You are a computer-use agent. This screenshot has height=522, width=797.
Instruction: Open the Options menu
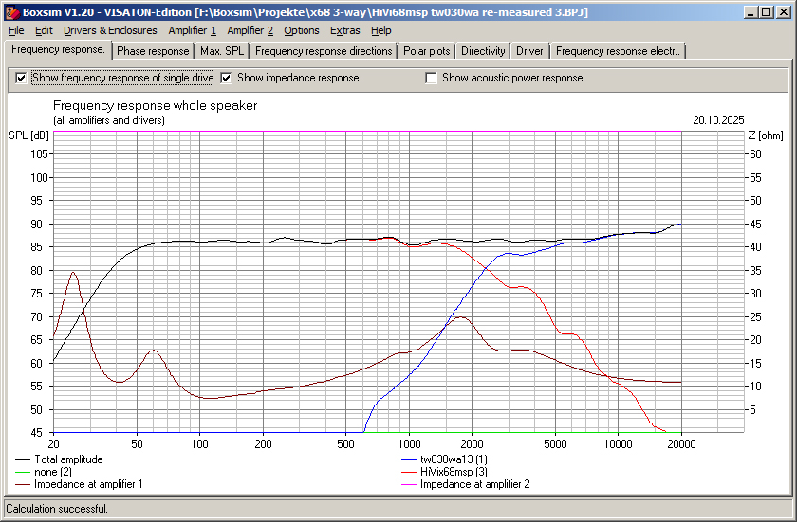(302, 30)
